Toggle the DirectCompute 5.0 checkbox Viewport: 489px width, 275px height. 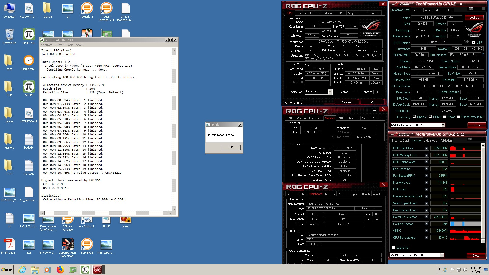click(x=458, y=117)
